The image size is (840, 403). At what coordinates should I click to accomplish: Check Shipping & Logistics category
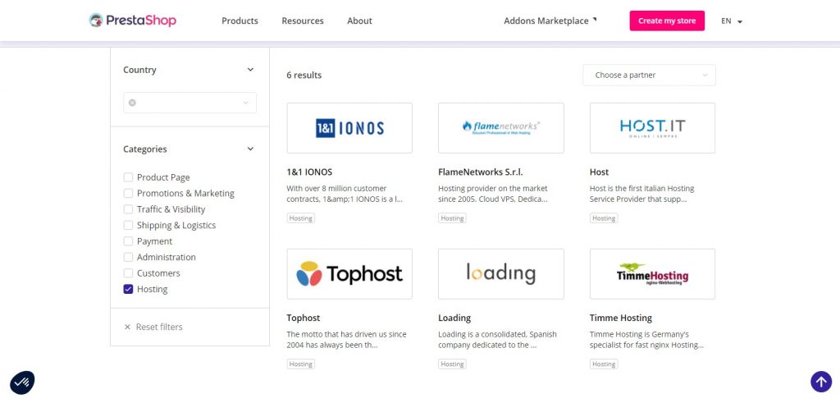(128, 225)
